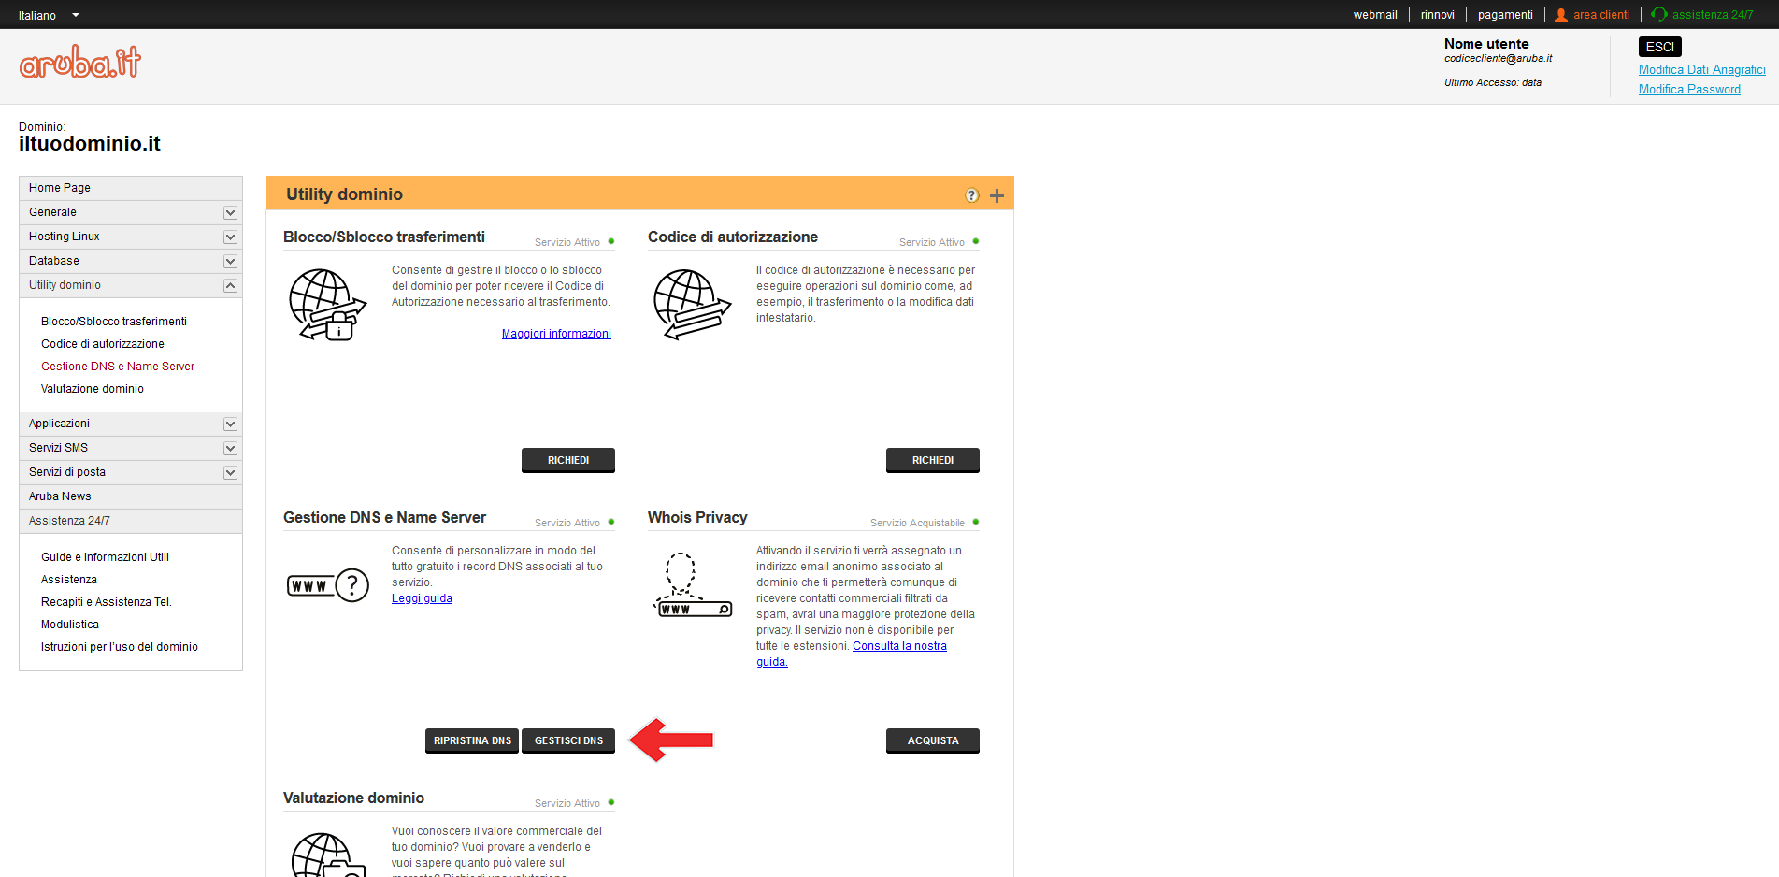Select Blocco/Sblocco trasferimenti in sidebar
The width and height of the screenshot is (1779, 877).
[x=114, y=322]
